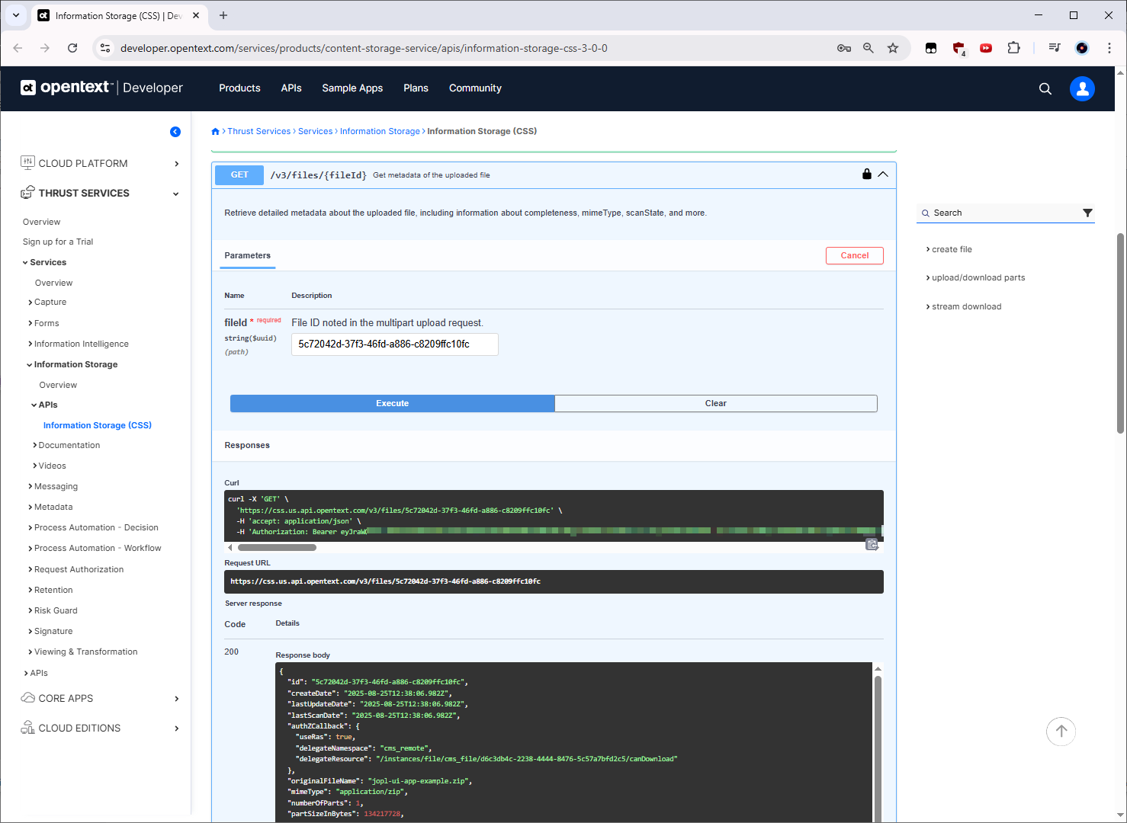Click the red YouTube extension icon
This screenshot has height=823, width=1127.
[x=986, y=48]
